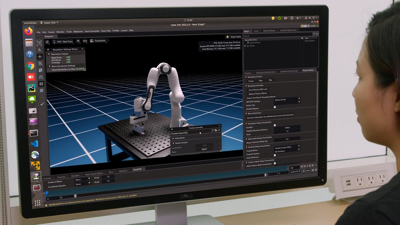Select the Rotate tool in viewport toolbar

pos(40,63)
